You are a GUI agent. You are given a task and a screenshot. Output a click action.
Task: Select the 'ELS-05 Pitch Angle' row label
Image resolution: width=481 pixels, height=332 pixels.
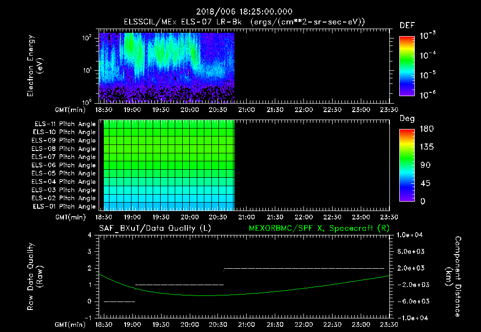pos(64,174)
